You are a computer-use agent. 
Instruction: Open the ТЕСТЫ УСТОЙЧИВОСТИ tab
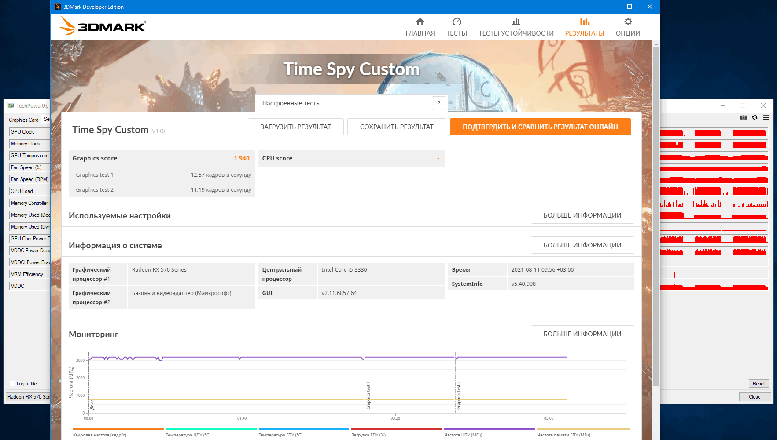click(516, 27)
